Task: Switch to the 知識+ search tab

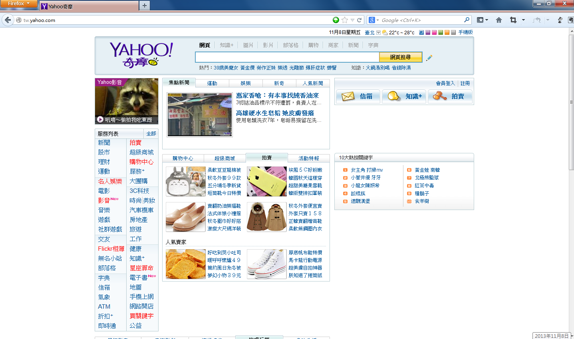Action: pos(226,45)
